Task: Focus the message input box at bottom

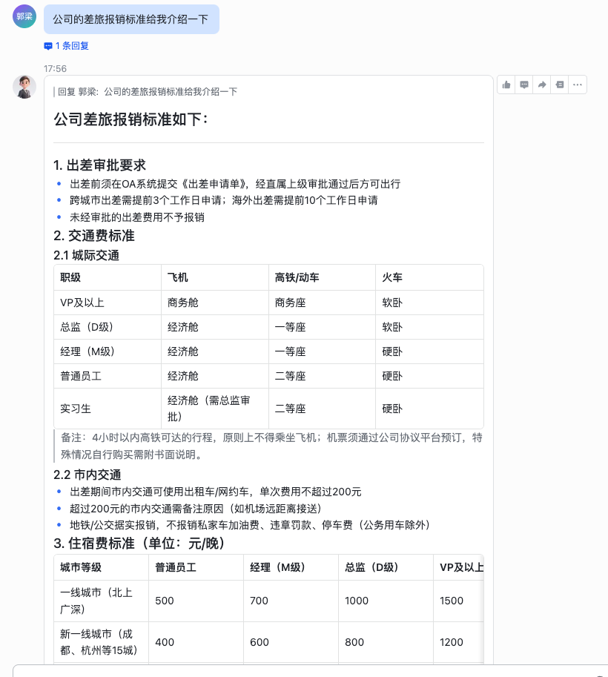Action: [297, 670]
